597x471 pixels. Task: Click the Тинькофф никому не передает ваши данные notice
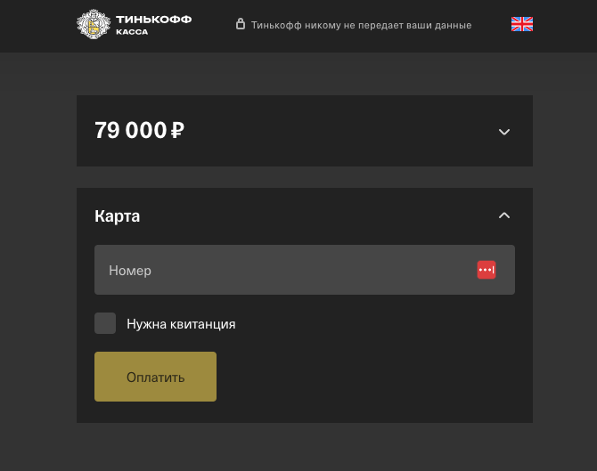tap(362, 25)
